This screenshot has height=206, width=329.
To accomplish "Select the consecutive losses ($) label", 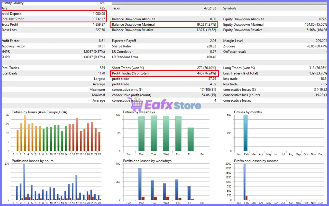I will point(240,90).
